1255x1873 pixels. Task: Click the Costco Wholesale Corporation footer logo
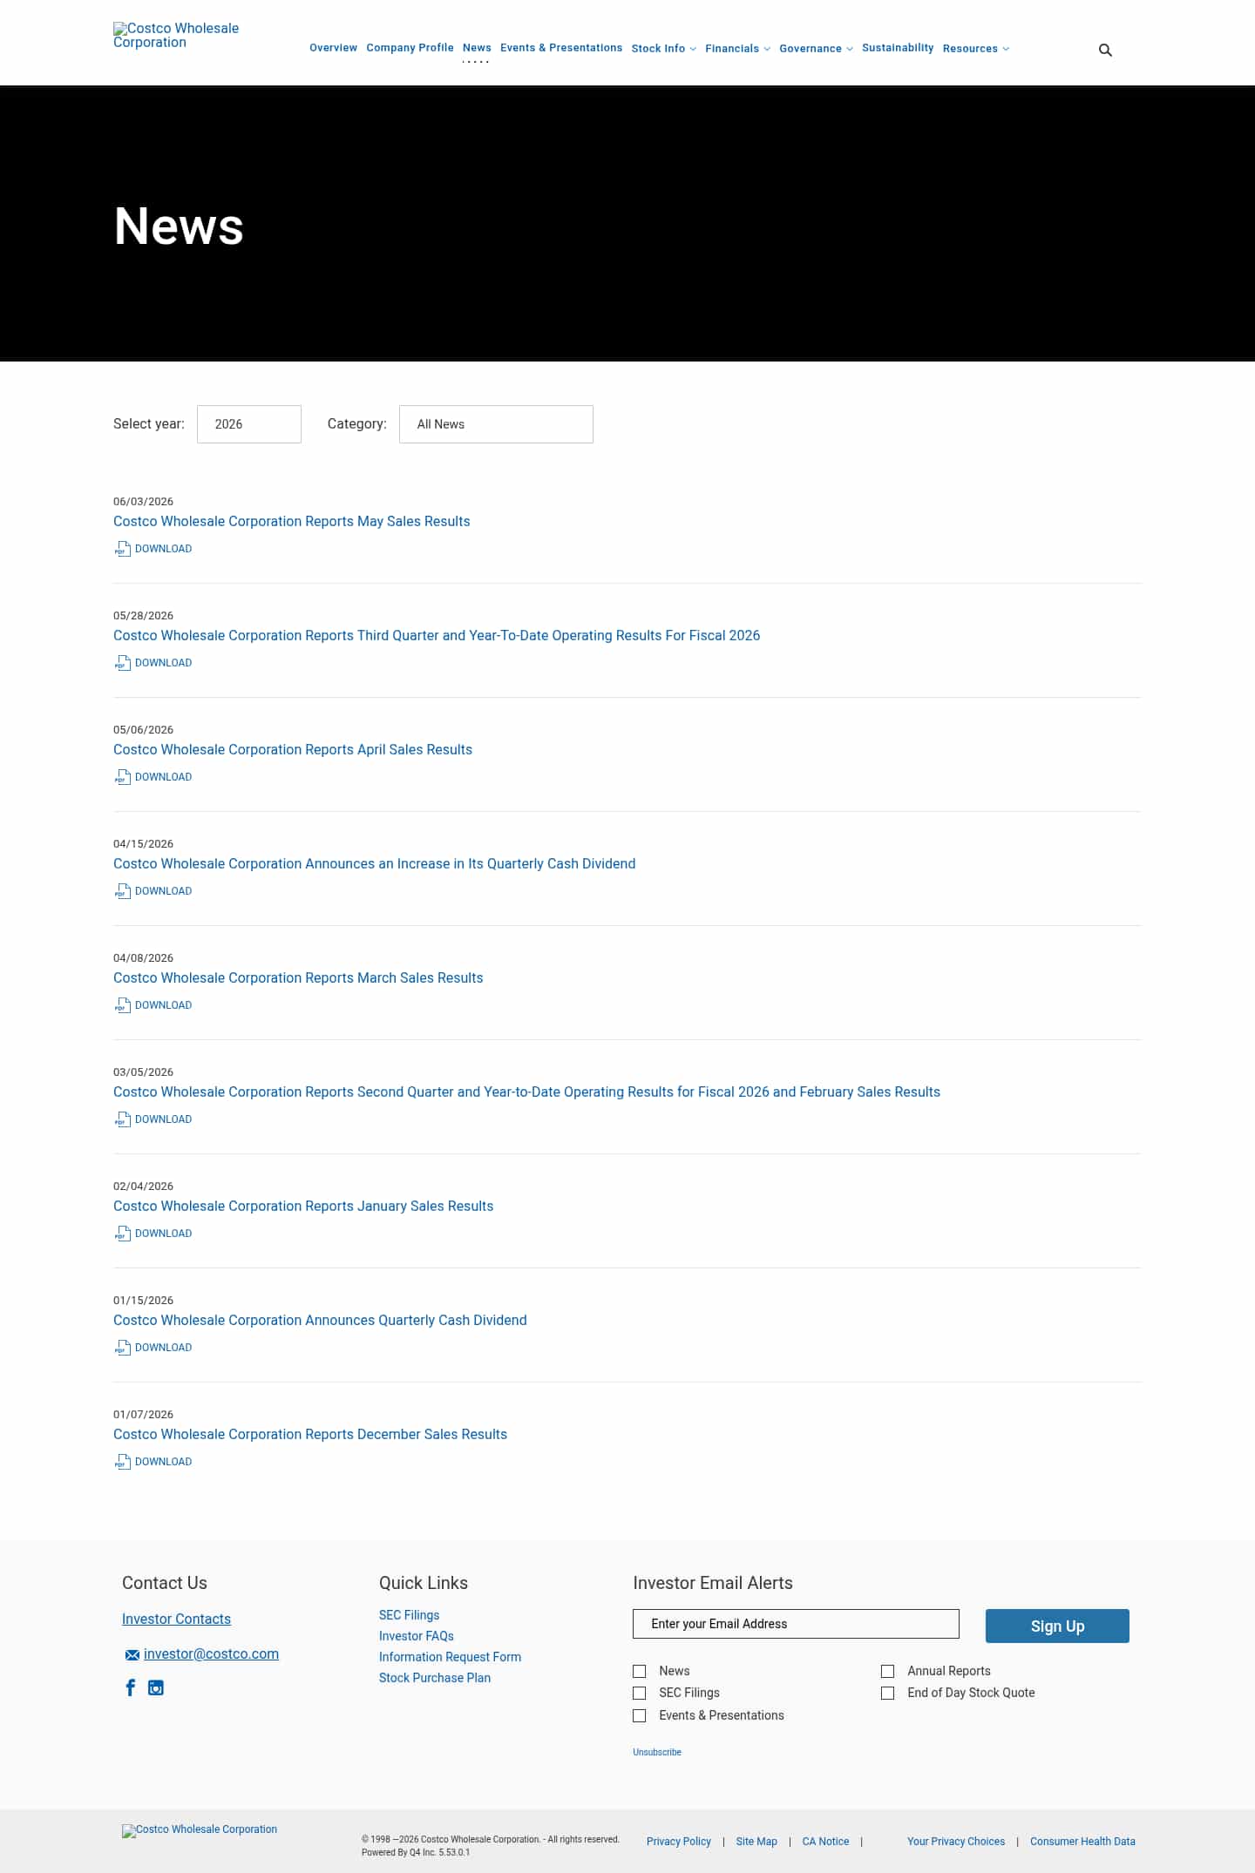pyautogui.click(x=200, y=1830)
